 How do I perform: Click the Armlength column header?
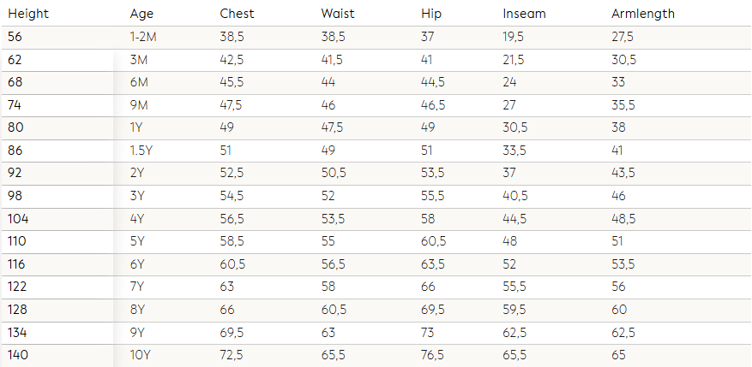643,14
